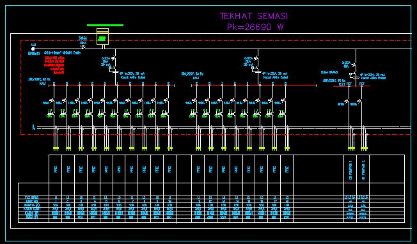Select the red annotation text block
The image size is (417, 244).
click(54, 65)
